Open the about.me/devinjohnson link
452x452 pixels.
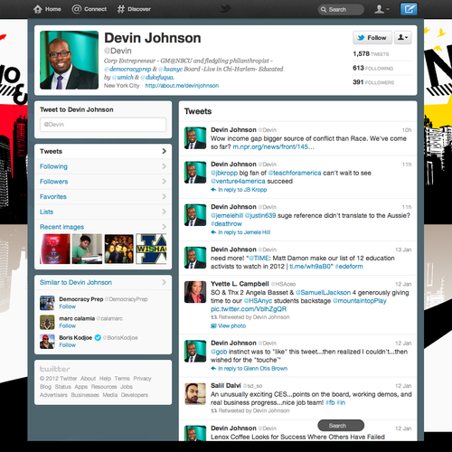[x=182, y=86]
